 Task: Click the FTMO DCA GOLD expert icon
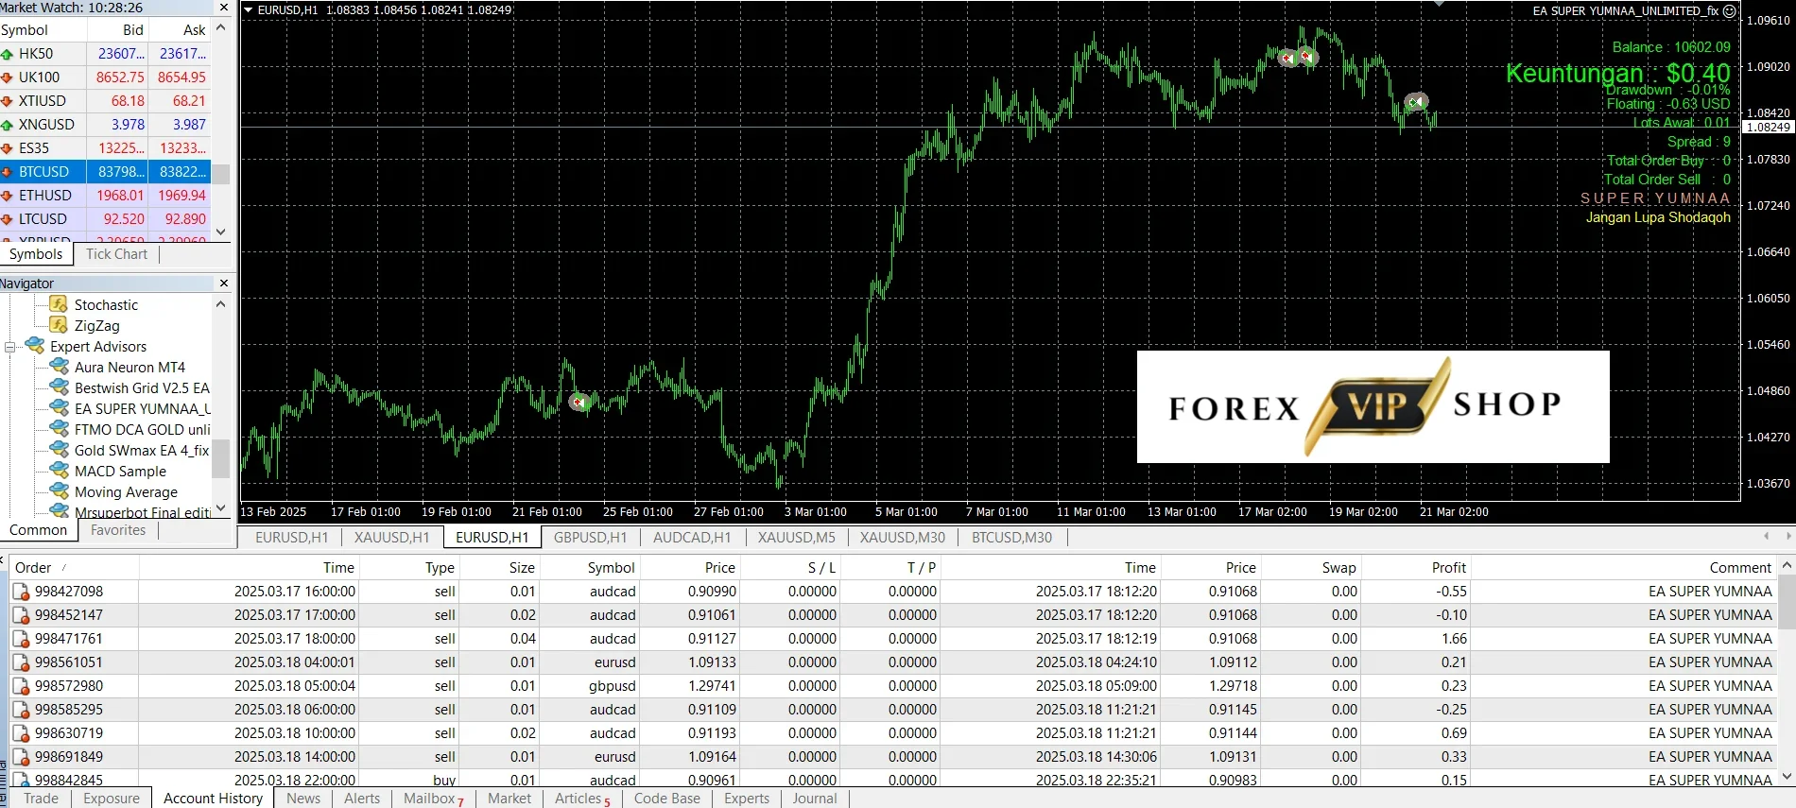click(60, 429)
